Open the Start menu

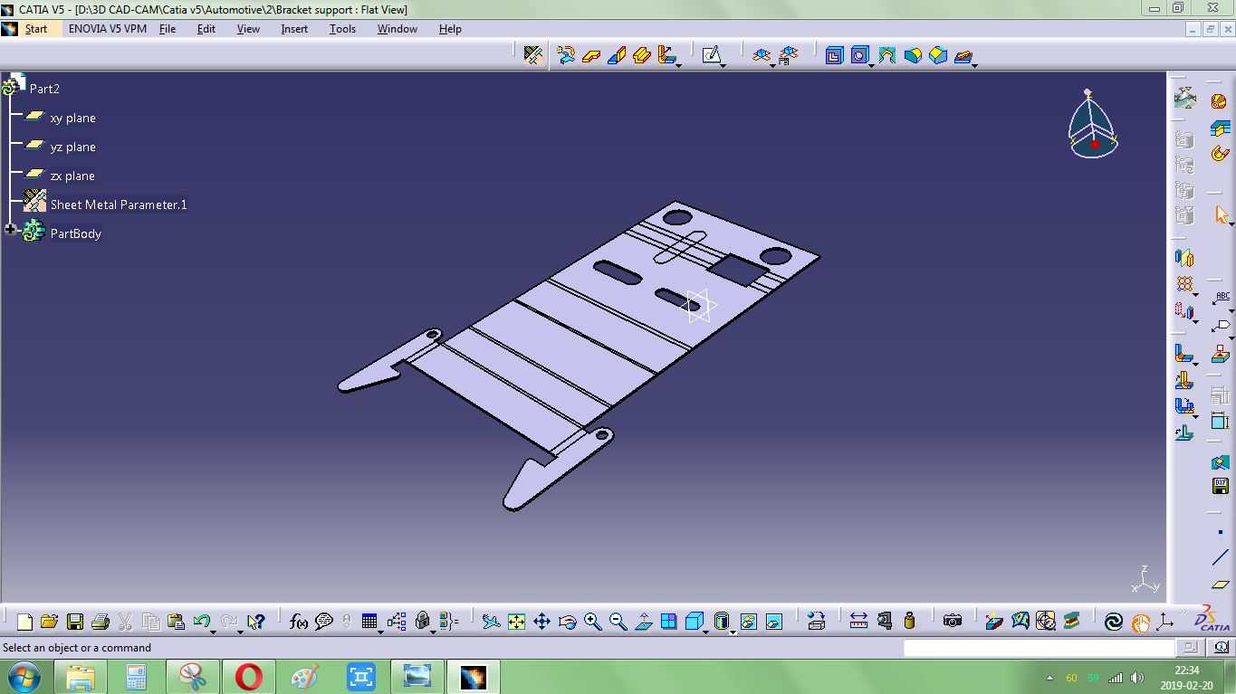click(36, 29)
